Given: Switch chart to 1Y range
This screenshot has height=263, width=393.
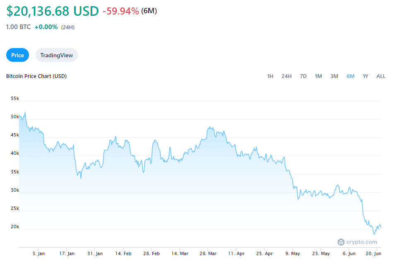Looking at the screenshot, I should tap(365, 76).
